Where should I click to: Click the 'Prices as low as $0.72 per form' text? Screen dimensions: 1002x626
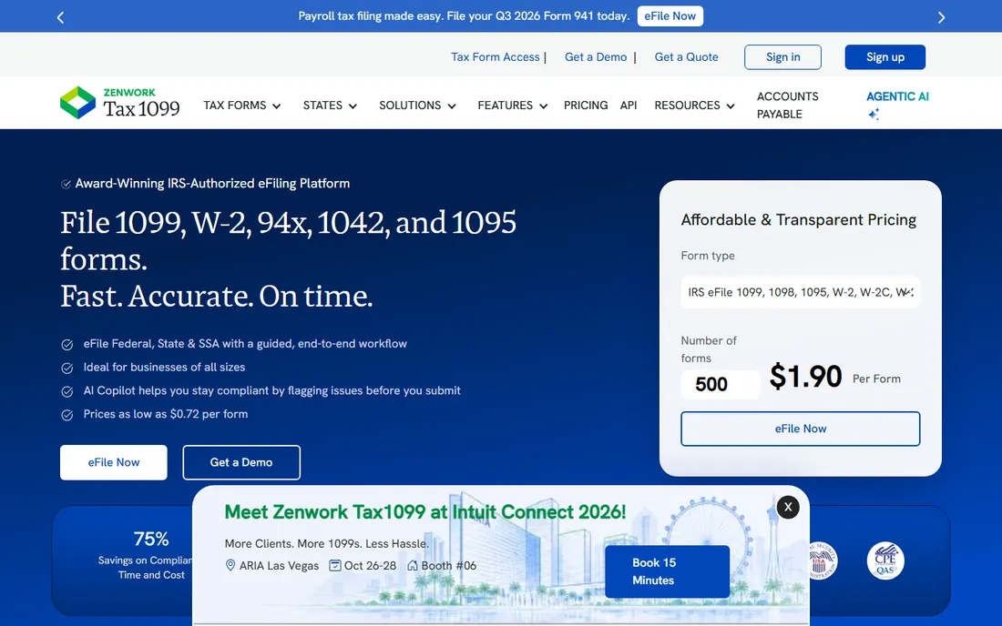point(166,414)
